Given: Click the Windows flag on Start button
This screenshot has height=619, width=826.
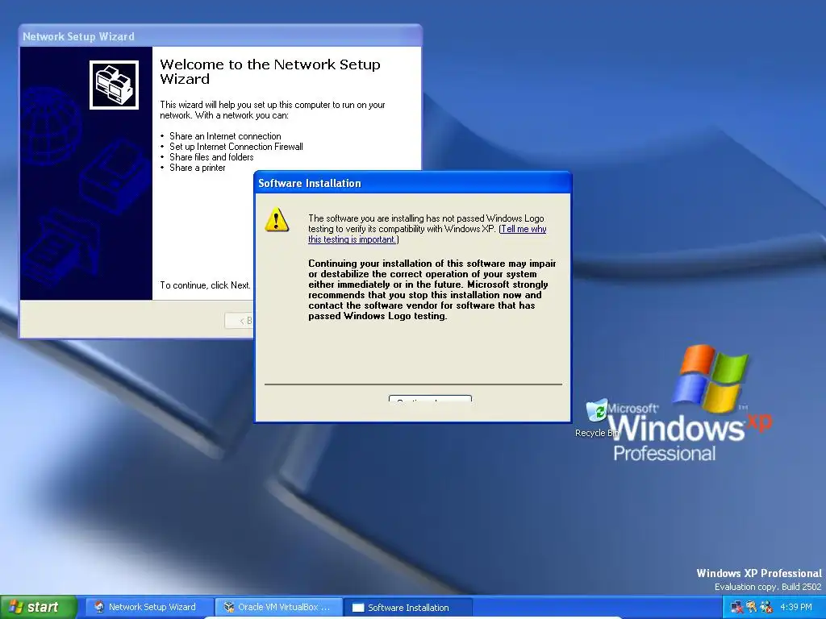Looking at the screenshot, I should tap(15, 607).
